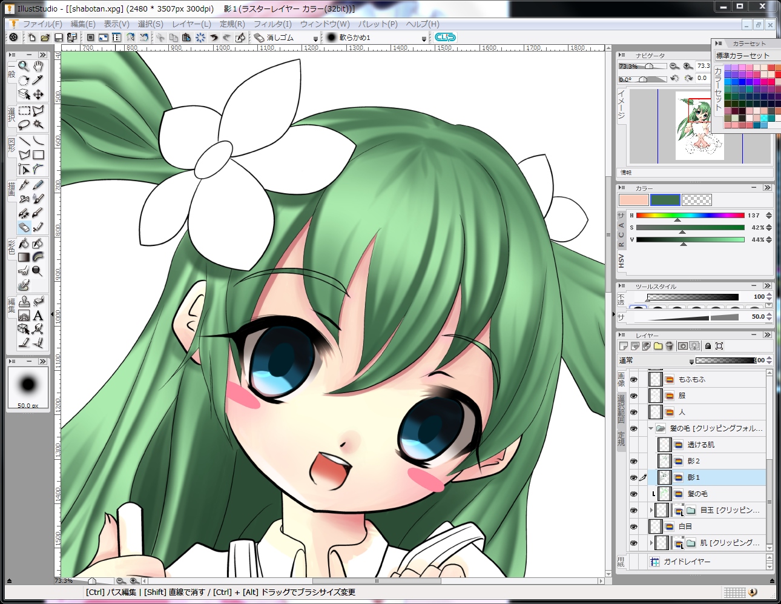The width and height of the screenshot is (781, 604).
Task: Open the 編集(E) menu
Action: [83, 24]
